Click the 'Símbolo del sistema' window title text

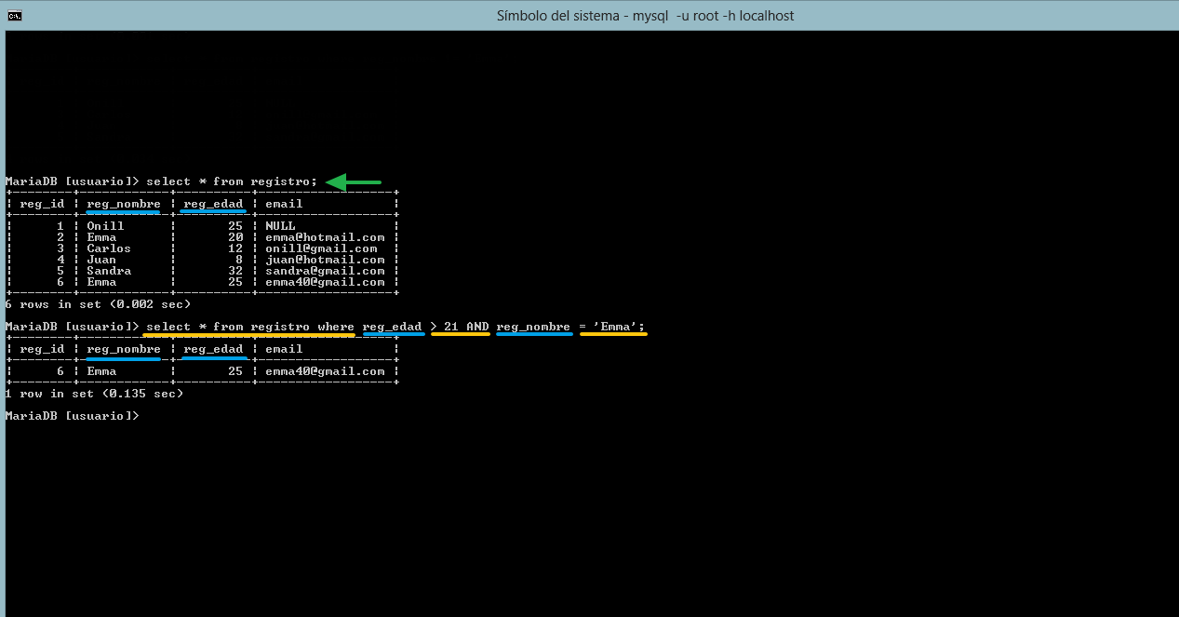click(646, 16)
